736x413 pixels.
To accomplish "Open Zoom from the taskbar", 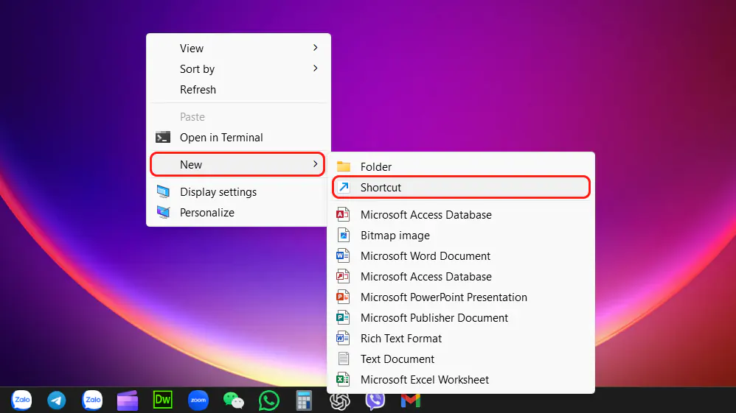I will pyautogui.click(x=198, y=400).
